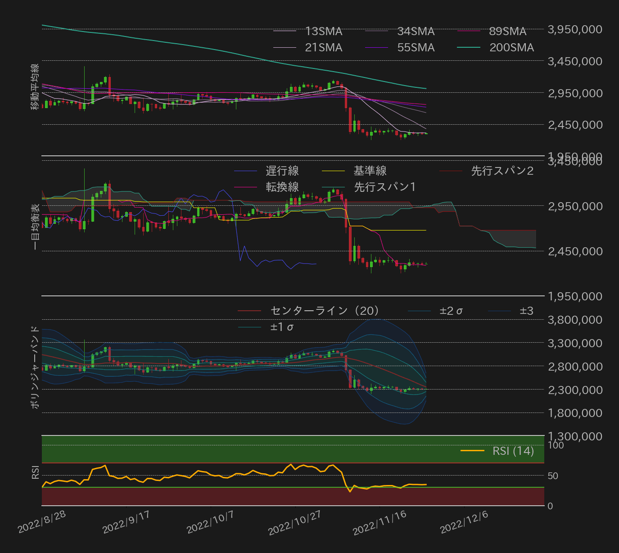Click the 34SMA legend color line
Viewport: 619px width, 553px height.
click(x=376, y=31)
